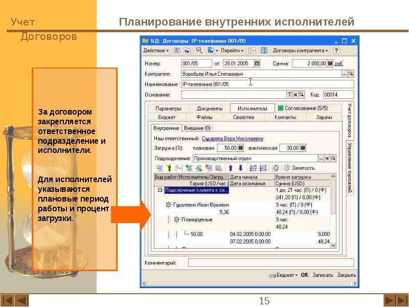
Task: Open the calendar picker next to date 28.01.2005
Action: coord(257,64)
